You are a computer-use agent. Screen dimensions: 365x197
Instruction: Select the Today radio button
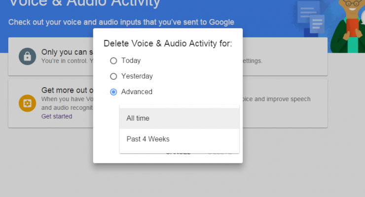coord(113,61)
